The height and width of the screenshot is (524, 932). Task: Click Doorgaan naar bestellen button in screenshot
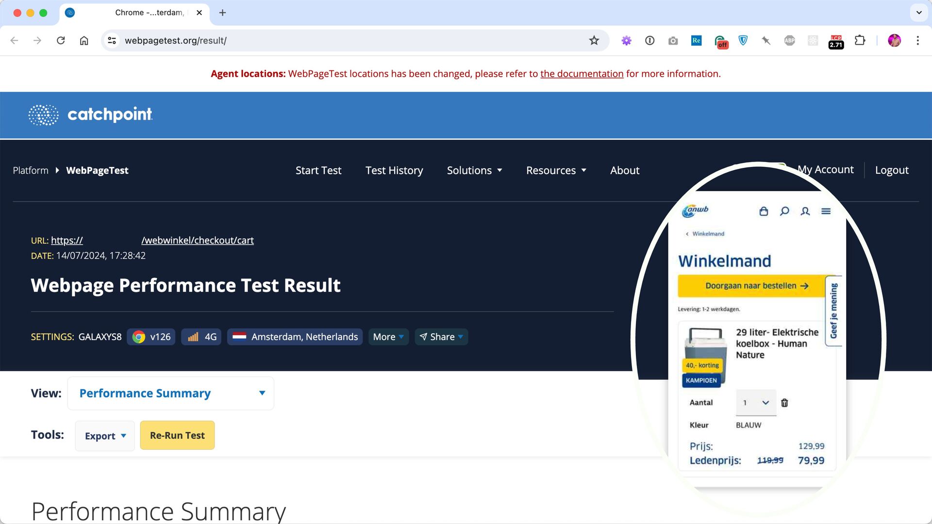[x=751, y=286]
